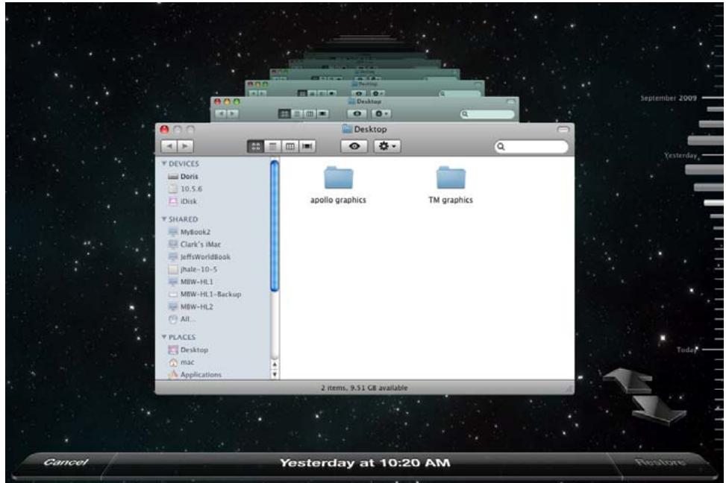Switch front Finder window to Cover Flow view
This screenshot has width=726, height=483.
click(x=307, y=146)
